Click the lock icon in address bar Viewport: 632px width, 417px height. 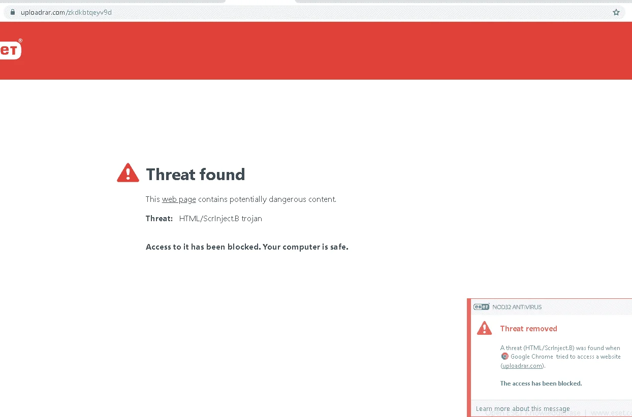point(13,12)
